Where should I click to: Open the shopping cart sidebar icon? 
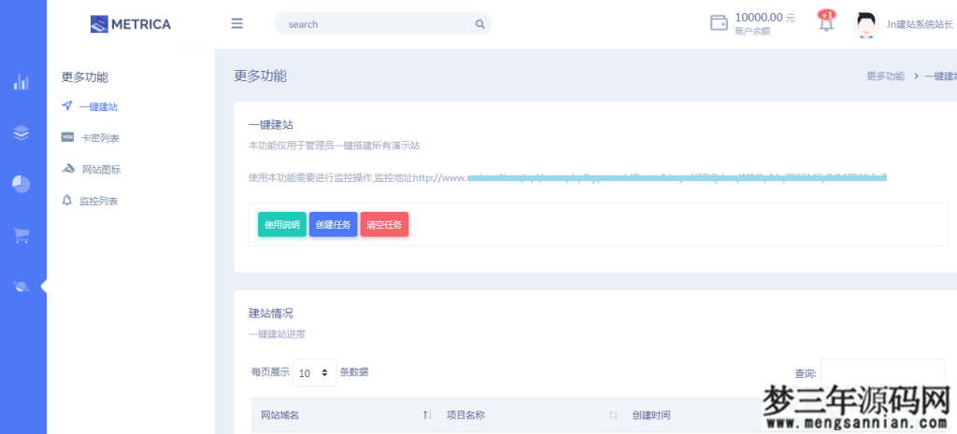click(x=21, y=235)
